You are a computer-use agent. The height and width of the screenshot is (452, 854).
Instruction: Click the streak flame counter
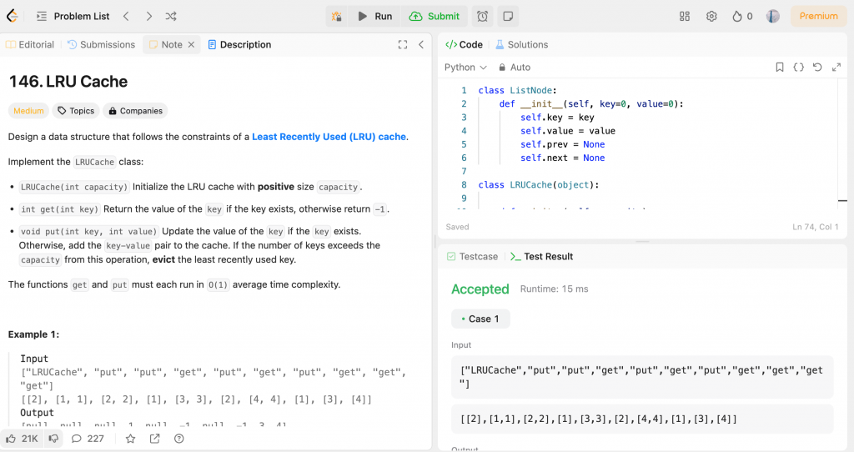coord(741,17)
